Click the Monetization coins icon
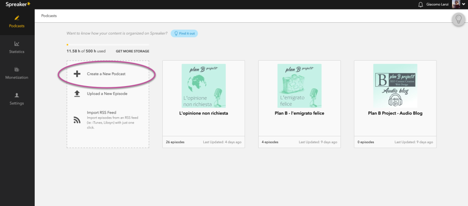The image size is (468, 206). 17,70
